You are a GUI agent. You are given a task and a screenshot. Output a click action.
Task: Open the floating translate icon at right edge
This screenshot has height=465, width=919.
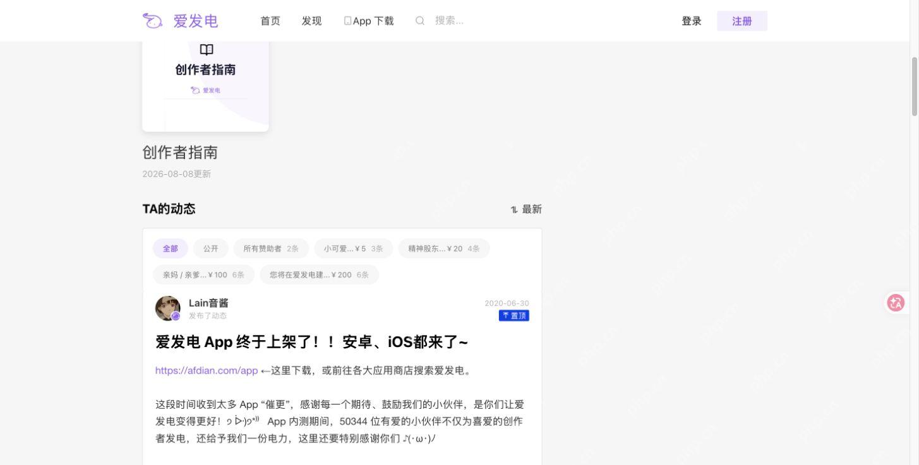click(x=896, y=303)
